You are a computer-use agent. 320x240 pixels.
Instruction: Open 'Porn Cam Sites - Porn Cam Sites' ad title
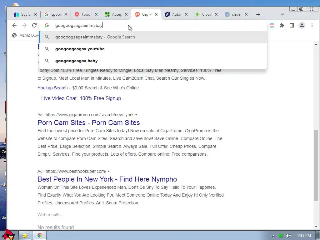click(x=88, y=122)
